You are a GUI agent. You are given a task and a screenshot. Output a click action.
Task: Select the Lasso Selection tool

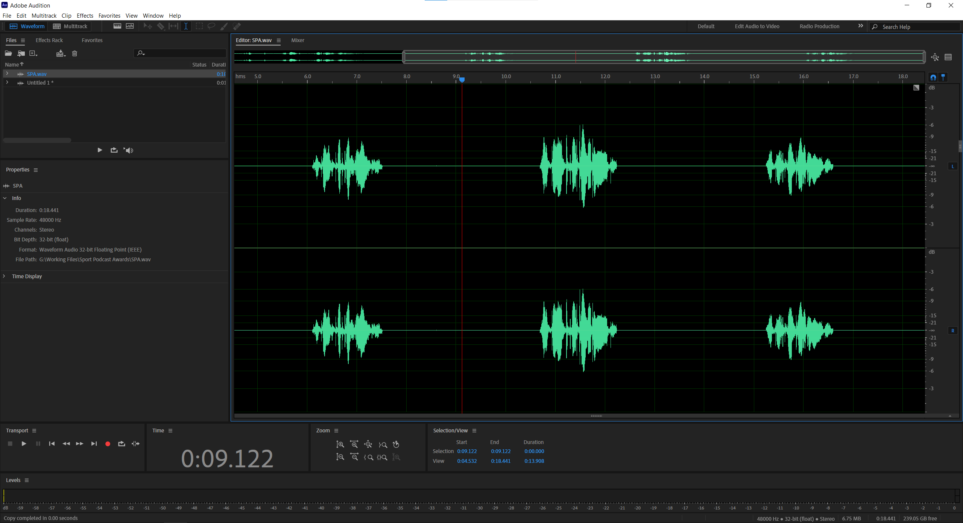tap(211, 26)
